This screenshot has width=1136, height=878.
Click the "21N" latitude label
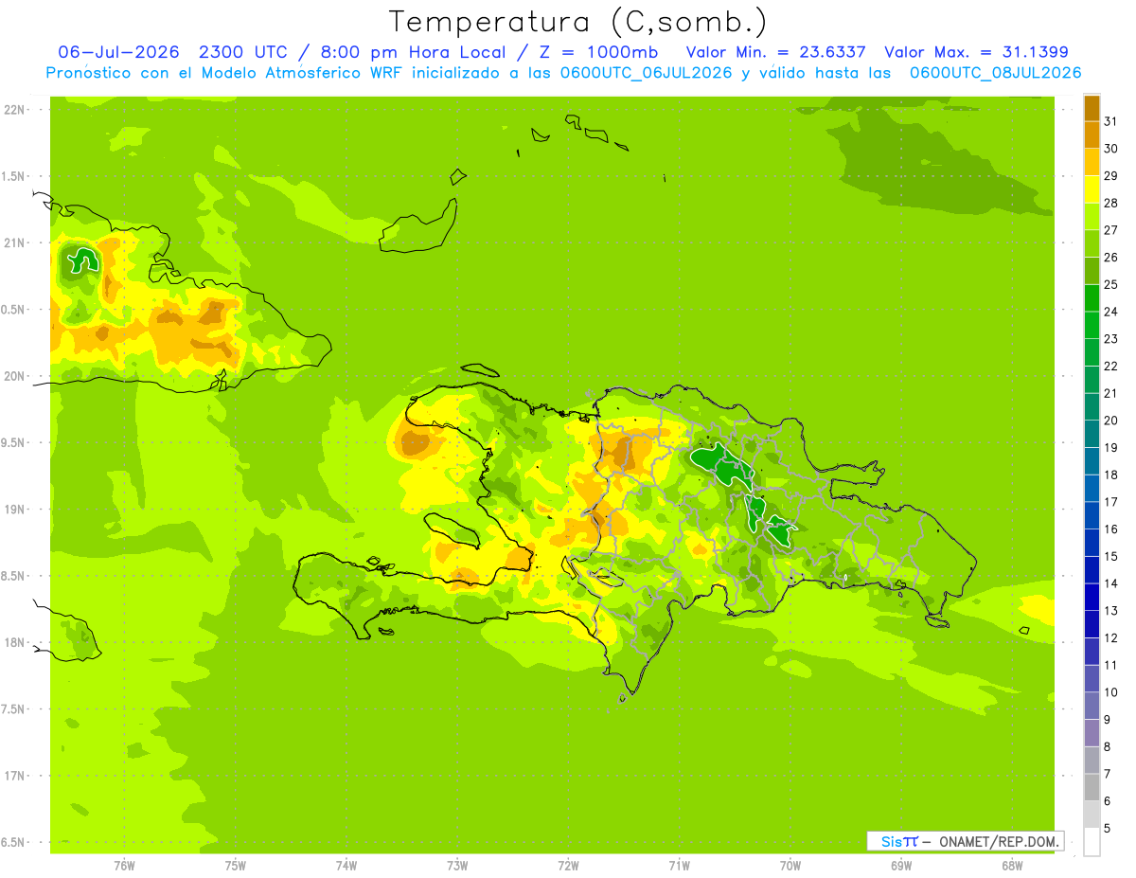[x=13, y=242]
